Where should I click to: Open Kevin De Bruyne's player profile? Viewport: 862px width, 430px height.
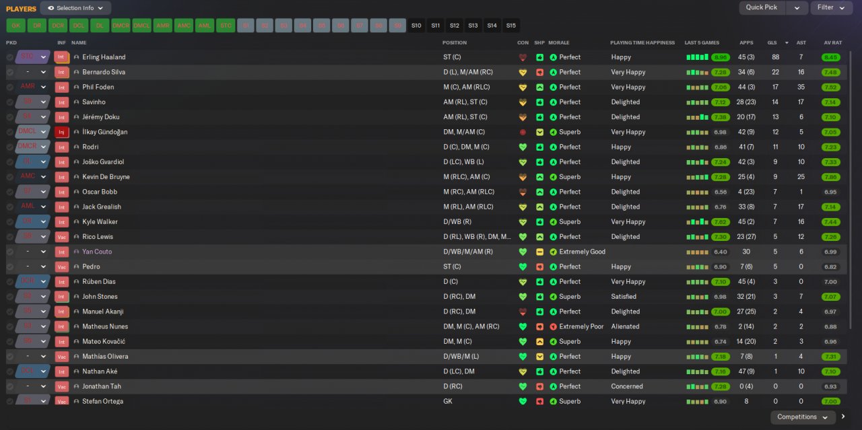pos(106,177)
